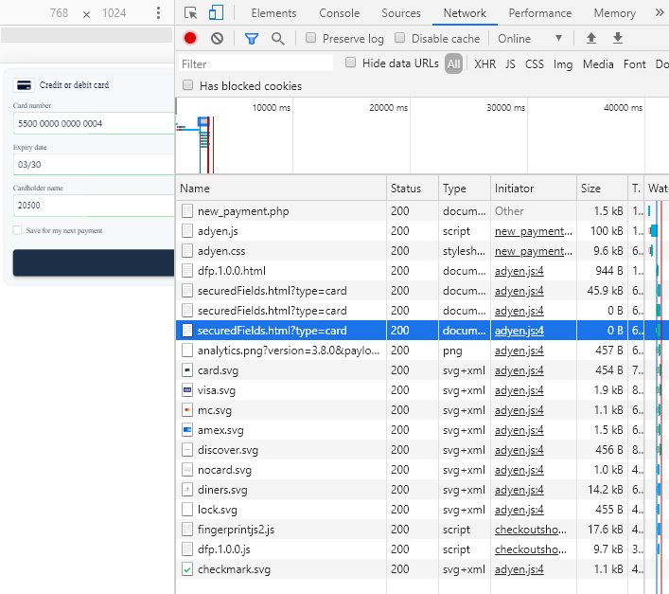Open the Performance tab
The width and height of the screenshot is (669, 594).
(x=539, y=13)
